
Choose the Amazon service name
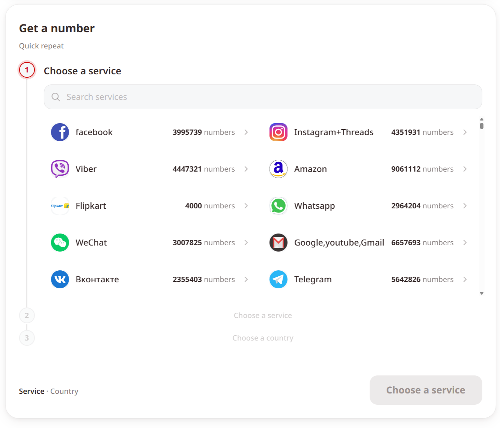(x=310, y=169)
